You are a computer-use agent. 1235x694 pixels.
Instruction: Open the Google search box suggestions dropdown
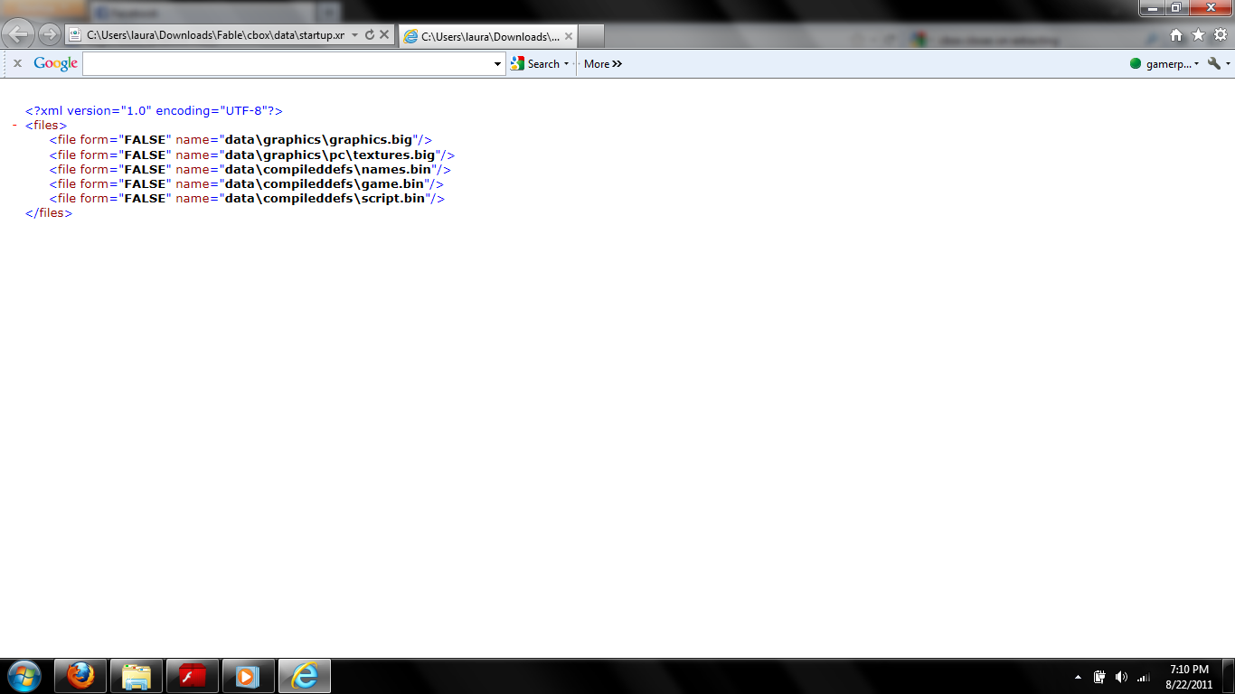pyautogui.click(x=497, y=64)
